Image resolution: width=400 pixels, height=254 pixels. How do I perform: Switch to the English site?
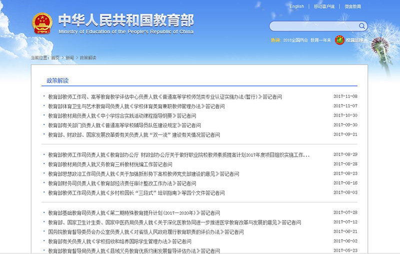(296, 6)
